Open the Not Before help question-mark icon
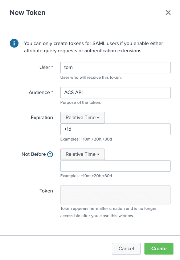The image size is (180, 260). pos(50,154)
